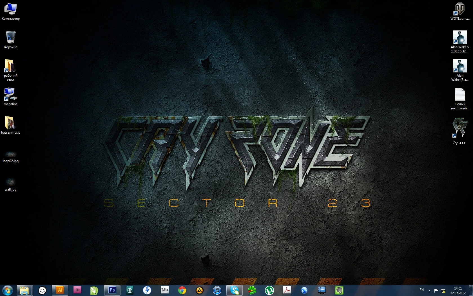The width and height of the screenshot is (473, 296).
Task: Open KMPlayer from the taskbar
Action: coord(322,290)
